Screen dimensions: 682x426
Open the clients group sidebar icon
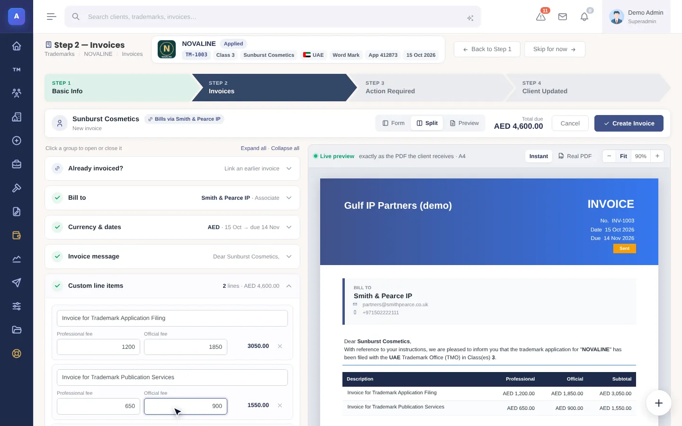point(17,93)
